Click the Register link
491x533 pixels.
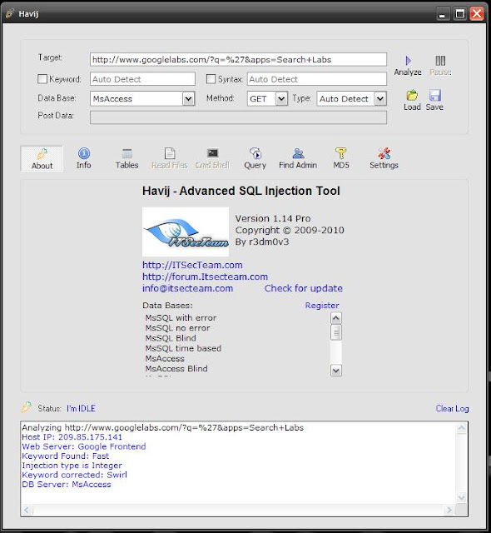[322, 306]
